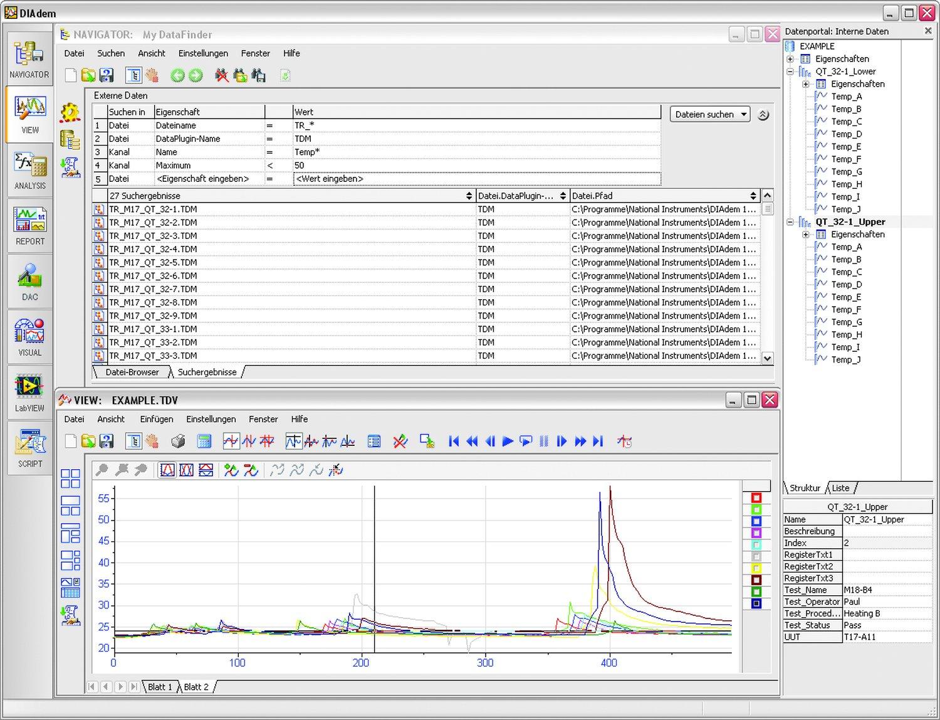Select the VISUAL module icon
Screen dimensions: 940x720
point(30,337)
